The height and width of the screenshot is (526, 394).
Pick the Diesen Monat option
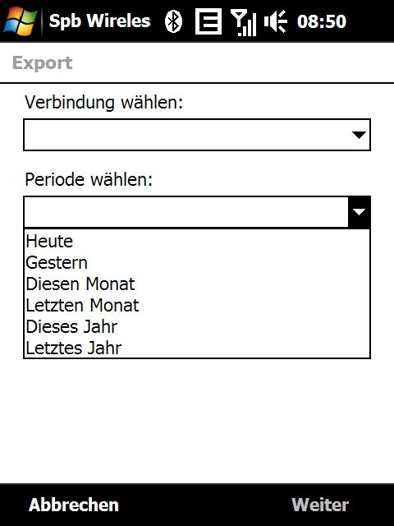(197, 284)
